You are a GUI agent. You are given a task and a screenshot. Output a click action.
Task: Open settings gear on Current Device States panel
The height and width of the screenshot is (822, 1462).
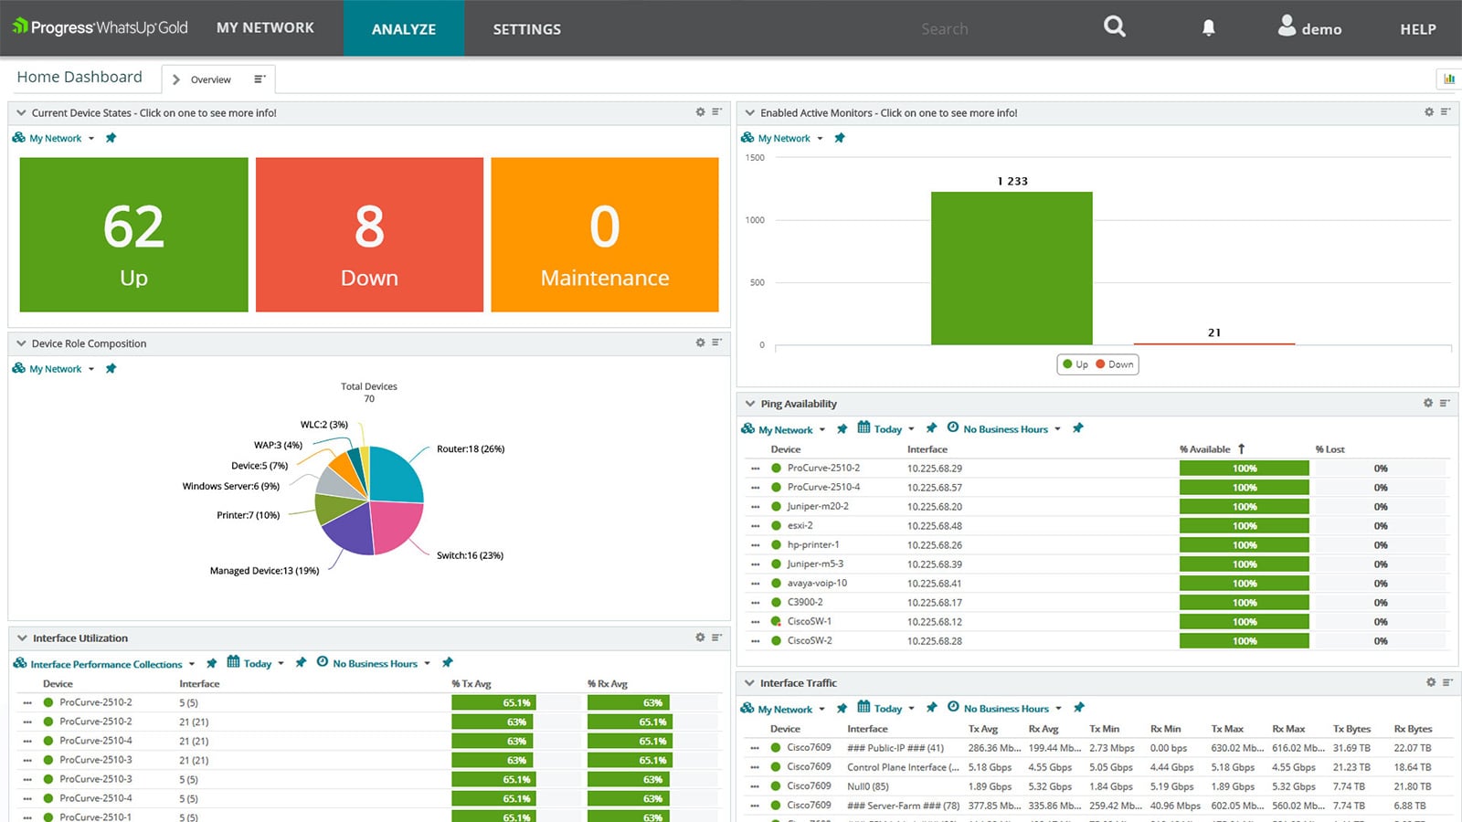pyautogui.click(x=699, y=111)
